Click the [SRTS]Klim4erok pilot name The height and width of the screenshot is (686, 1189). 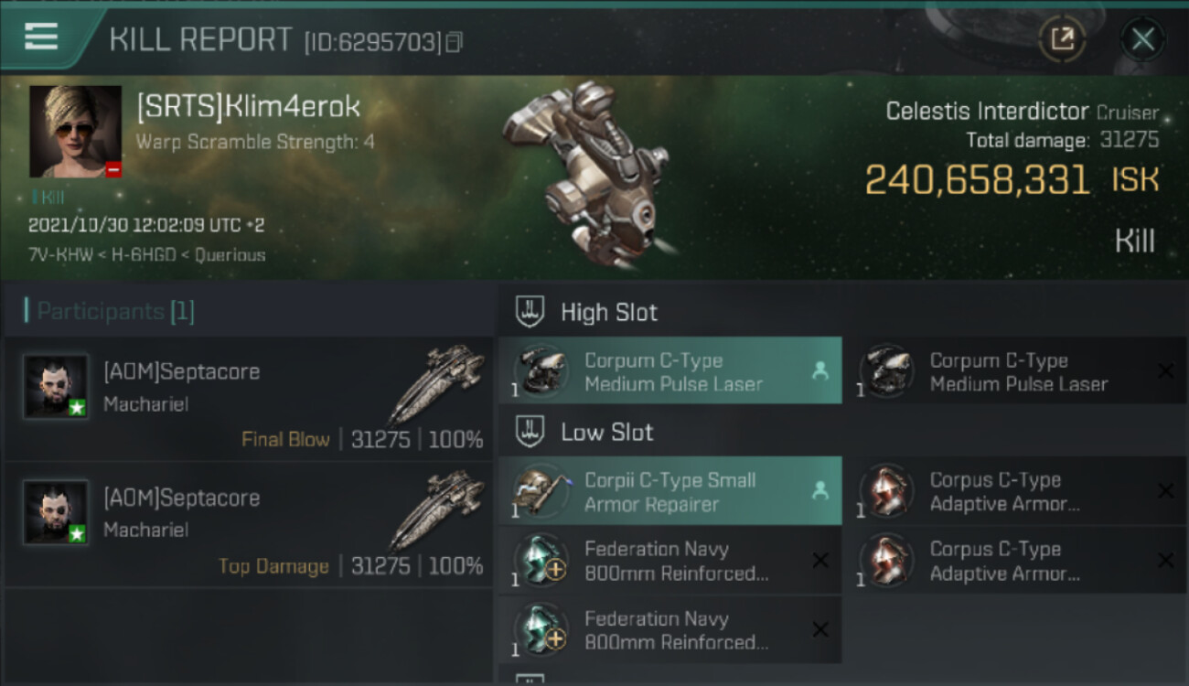tap(248, 107)
